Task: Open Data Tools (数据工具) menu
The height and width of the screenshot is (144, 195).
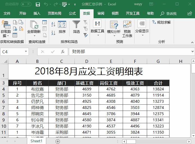Action: point(97,28)
